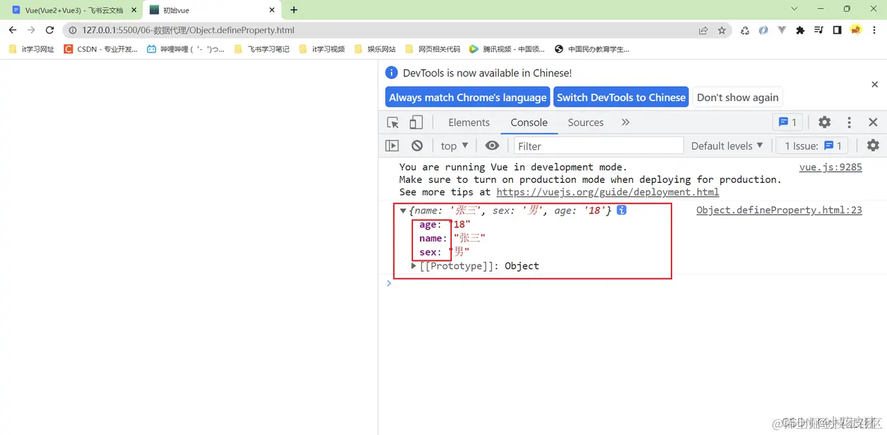Open the Vue devtools extension icon
The height and width of the screenshot is (435, 887).
(782, 30)
